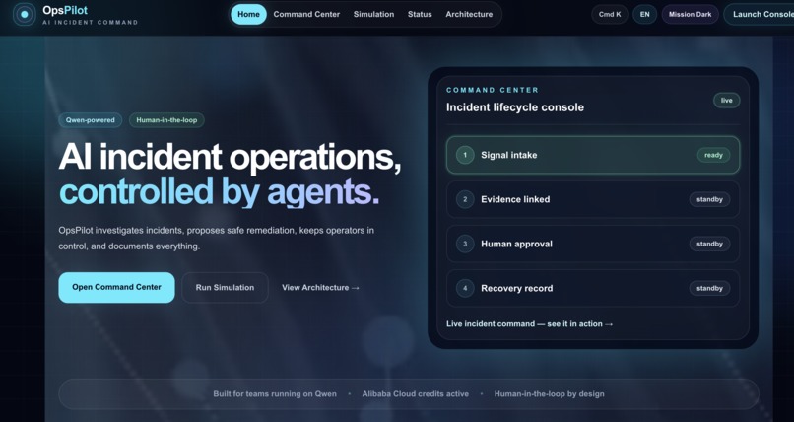Click the live status badge
The width and height of the screenshot is (794, 422).
point(727,101)
